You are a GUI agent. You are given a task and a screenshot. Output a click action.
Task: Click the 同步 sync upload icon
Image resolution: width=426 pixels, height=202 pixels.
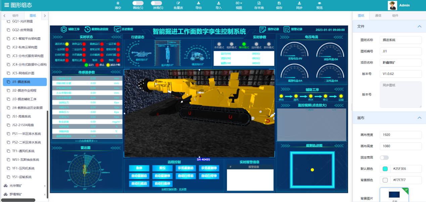(299, 3)
